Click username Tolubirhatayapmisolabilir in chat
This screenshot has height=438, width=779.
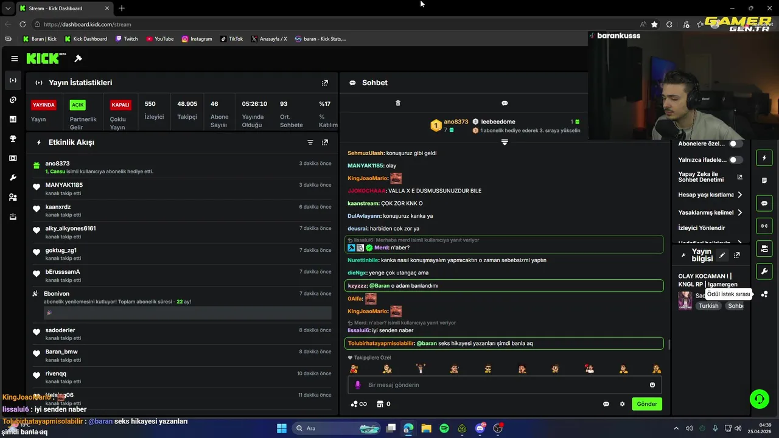[381, 343]
